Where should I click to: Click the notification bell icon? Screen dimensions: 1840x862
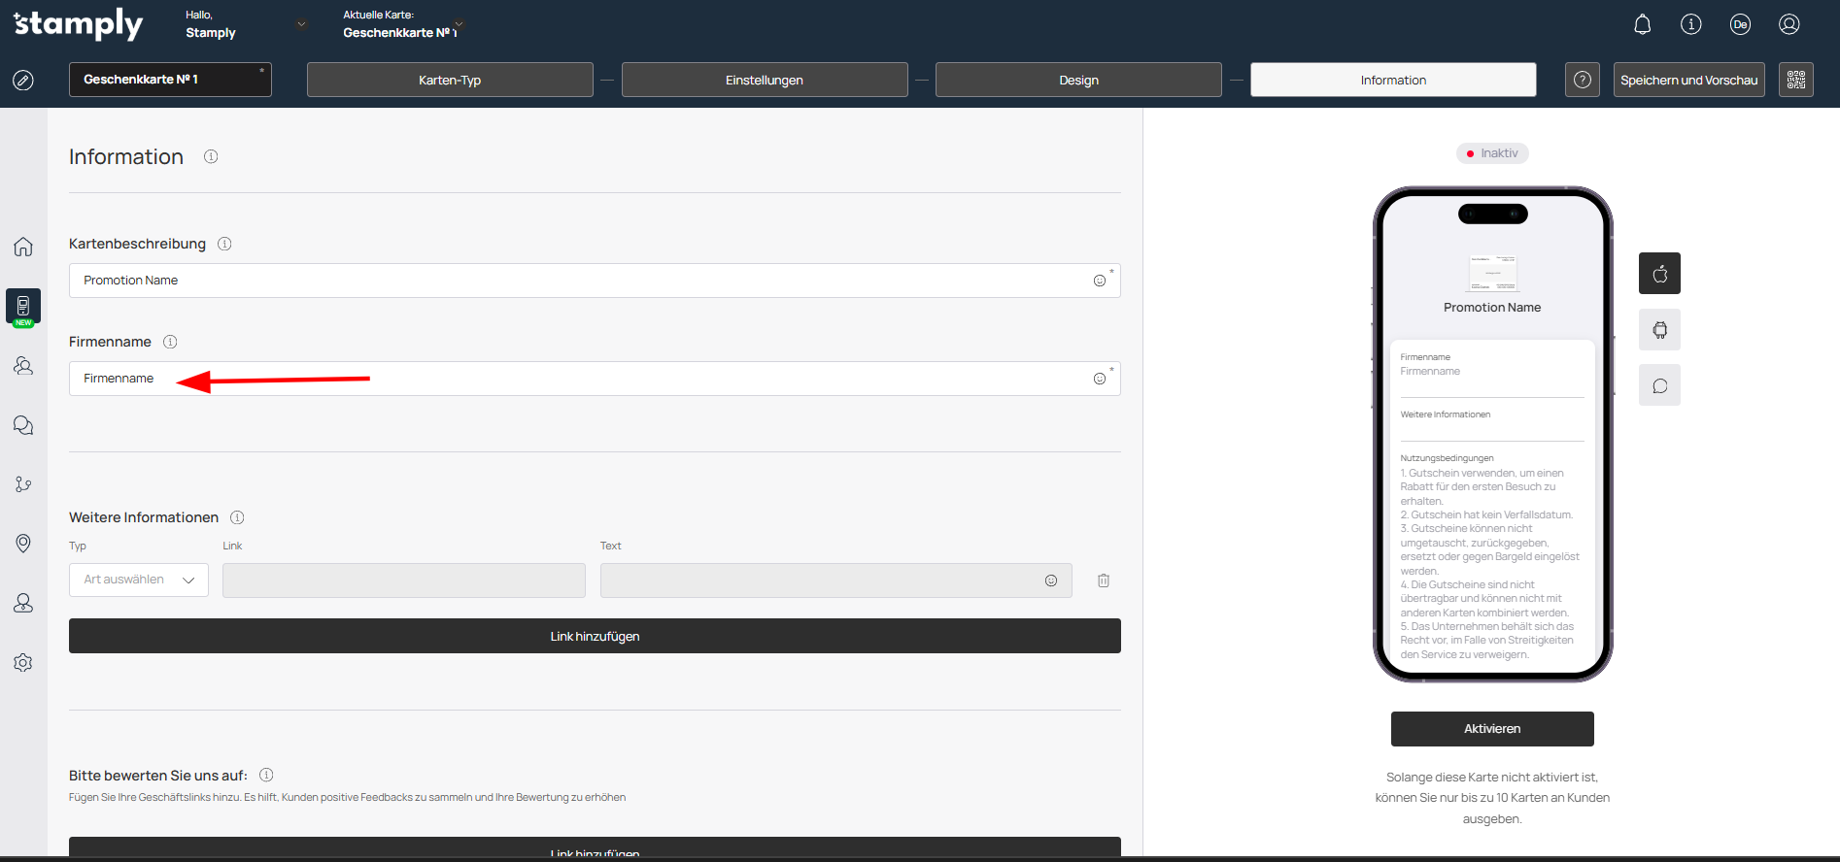tap(1642, 25)
